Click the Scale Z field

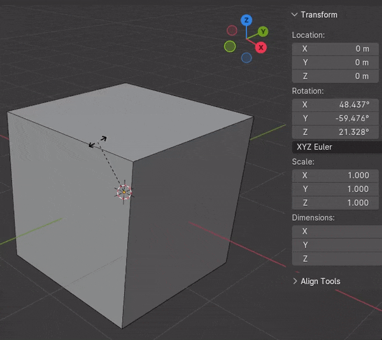pyautogui.click(x=336, y=202)
